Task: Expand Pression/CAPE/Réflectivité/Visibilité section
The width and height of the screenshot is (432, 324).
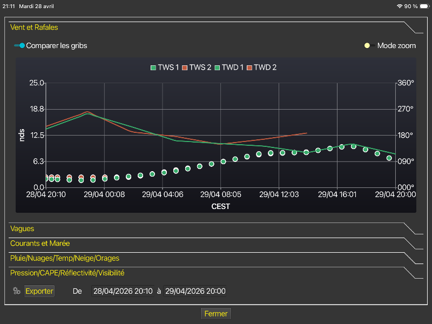Action: 71,273
